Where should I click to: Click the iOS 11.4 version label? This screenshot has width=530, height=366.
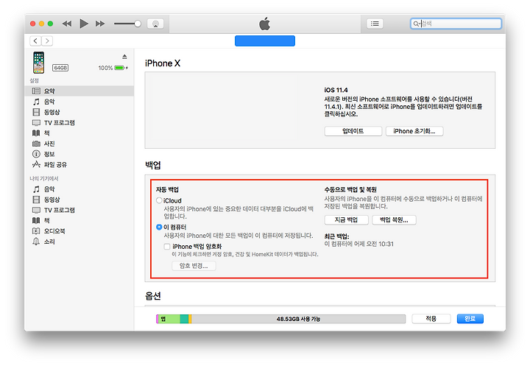coord(336,91)
